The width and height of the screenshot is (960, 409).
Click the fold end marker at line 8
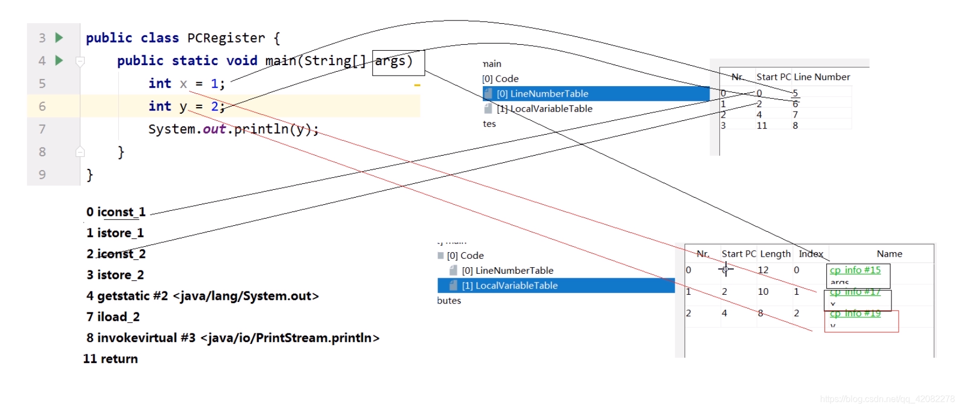coord(80,151)
